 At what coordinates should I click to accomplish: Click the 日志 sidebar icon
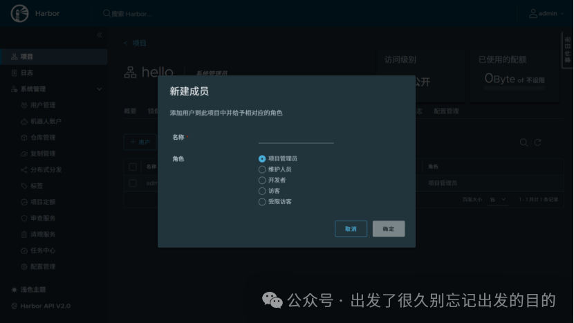click(x=15, y=73)
